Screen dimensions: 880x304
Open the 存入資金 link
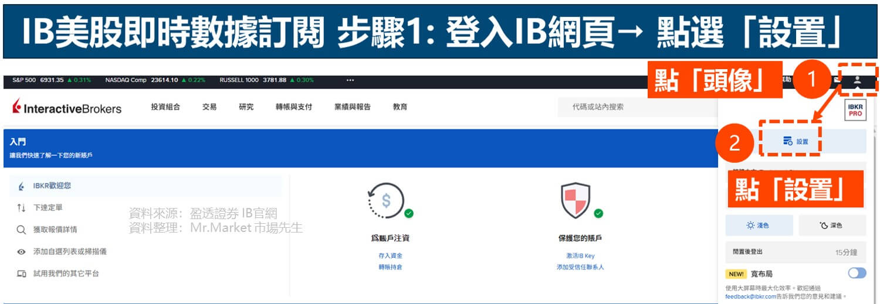tap(391, 256)
